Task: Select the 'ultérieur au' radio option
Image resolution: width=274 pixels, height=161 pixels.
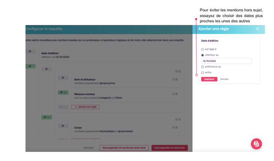Action: (202, 55)
